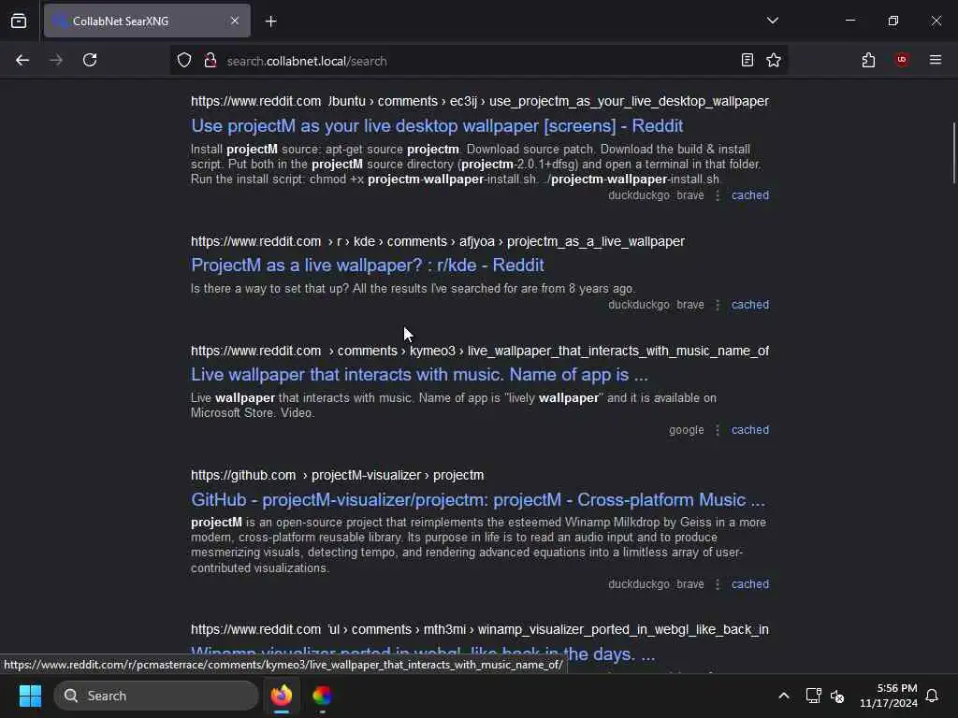This screenshot has height=718, width=958.
Task: Click the uBlock Origin extension icon
Action: click(x=902, y=59)
